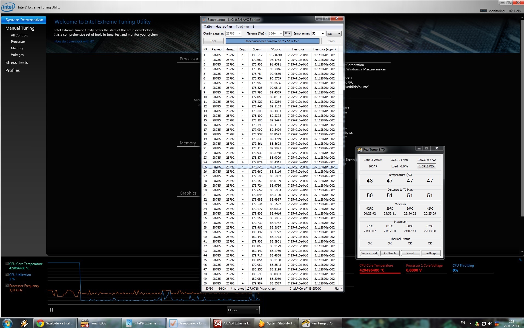Click Intel Extreme Tuning taskbar button

(144, 323)
